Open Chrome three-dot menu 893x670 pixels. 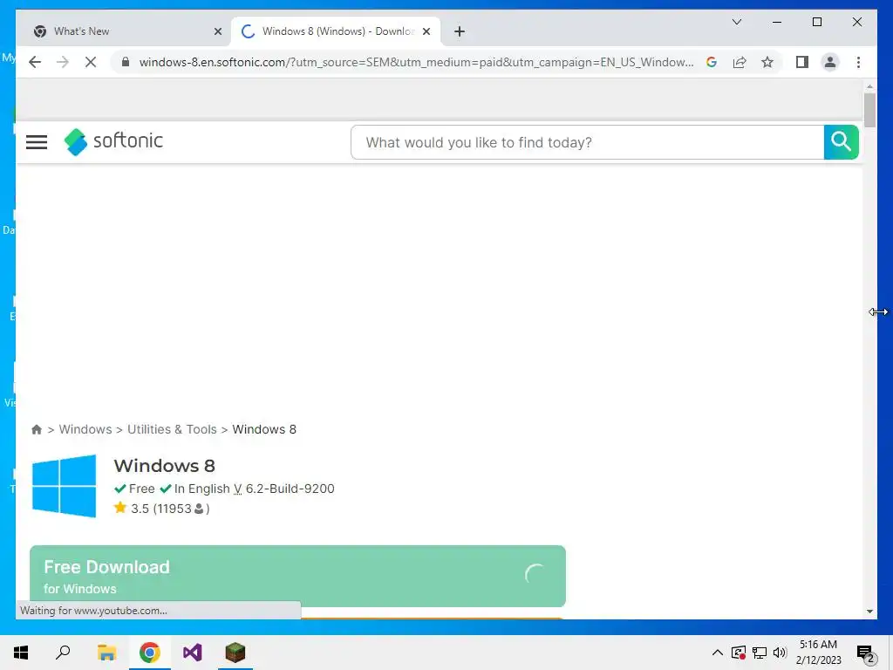tap(858, 62)
